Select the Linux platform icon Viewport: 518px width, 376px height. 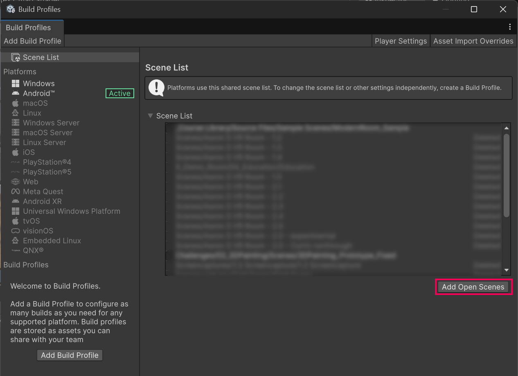(16, 113)
